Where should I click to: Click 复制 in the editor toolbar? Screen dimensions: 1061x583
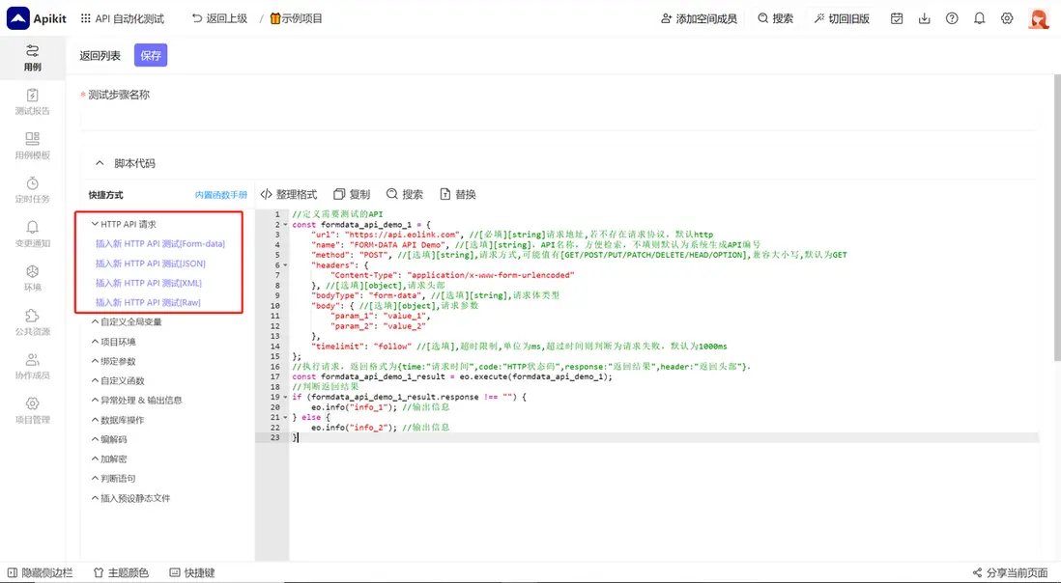click(352, 195)
